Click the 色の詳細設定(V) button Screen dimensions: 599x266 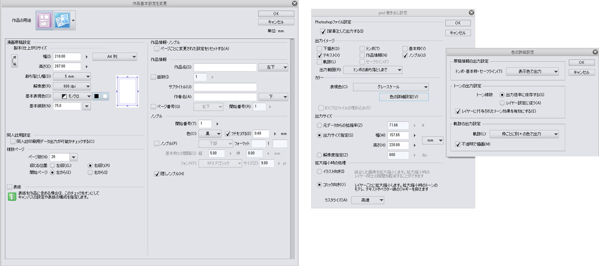(404, 97)
